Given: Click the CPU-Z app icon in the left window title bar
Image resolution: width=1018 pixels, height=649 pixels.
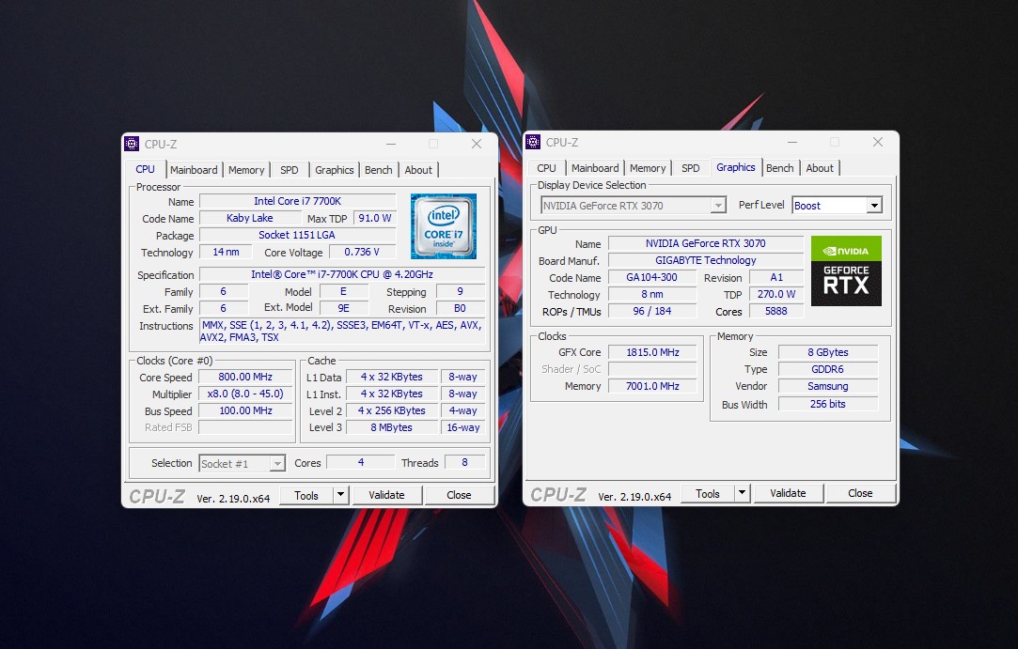Looking at the screenshot, I should (132, 144).
